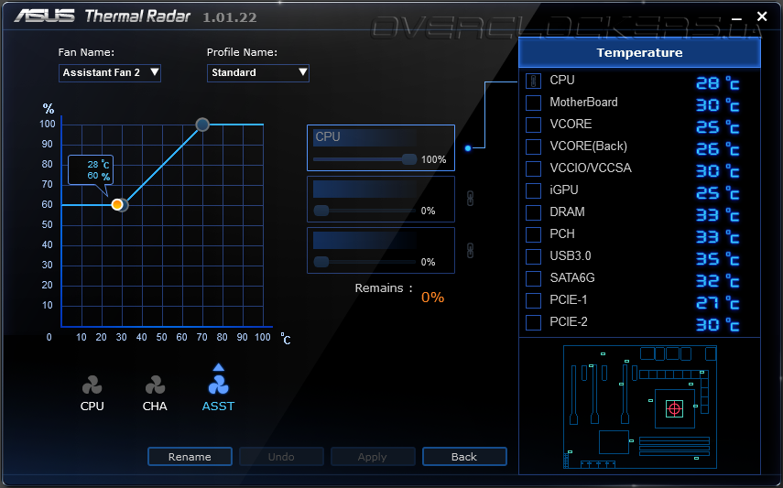Screen dimensions: 783x488
Task: Click the 28 °C 60 % curve tooltip
Action: click(x=91, y=170)
